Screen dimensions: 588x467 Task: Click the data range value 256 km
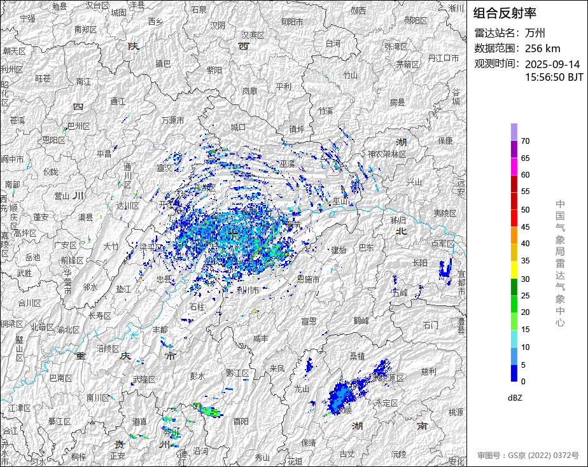click(543, 48)
